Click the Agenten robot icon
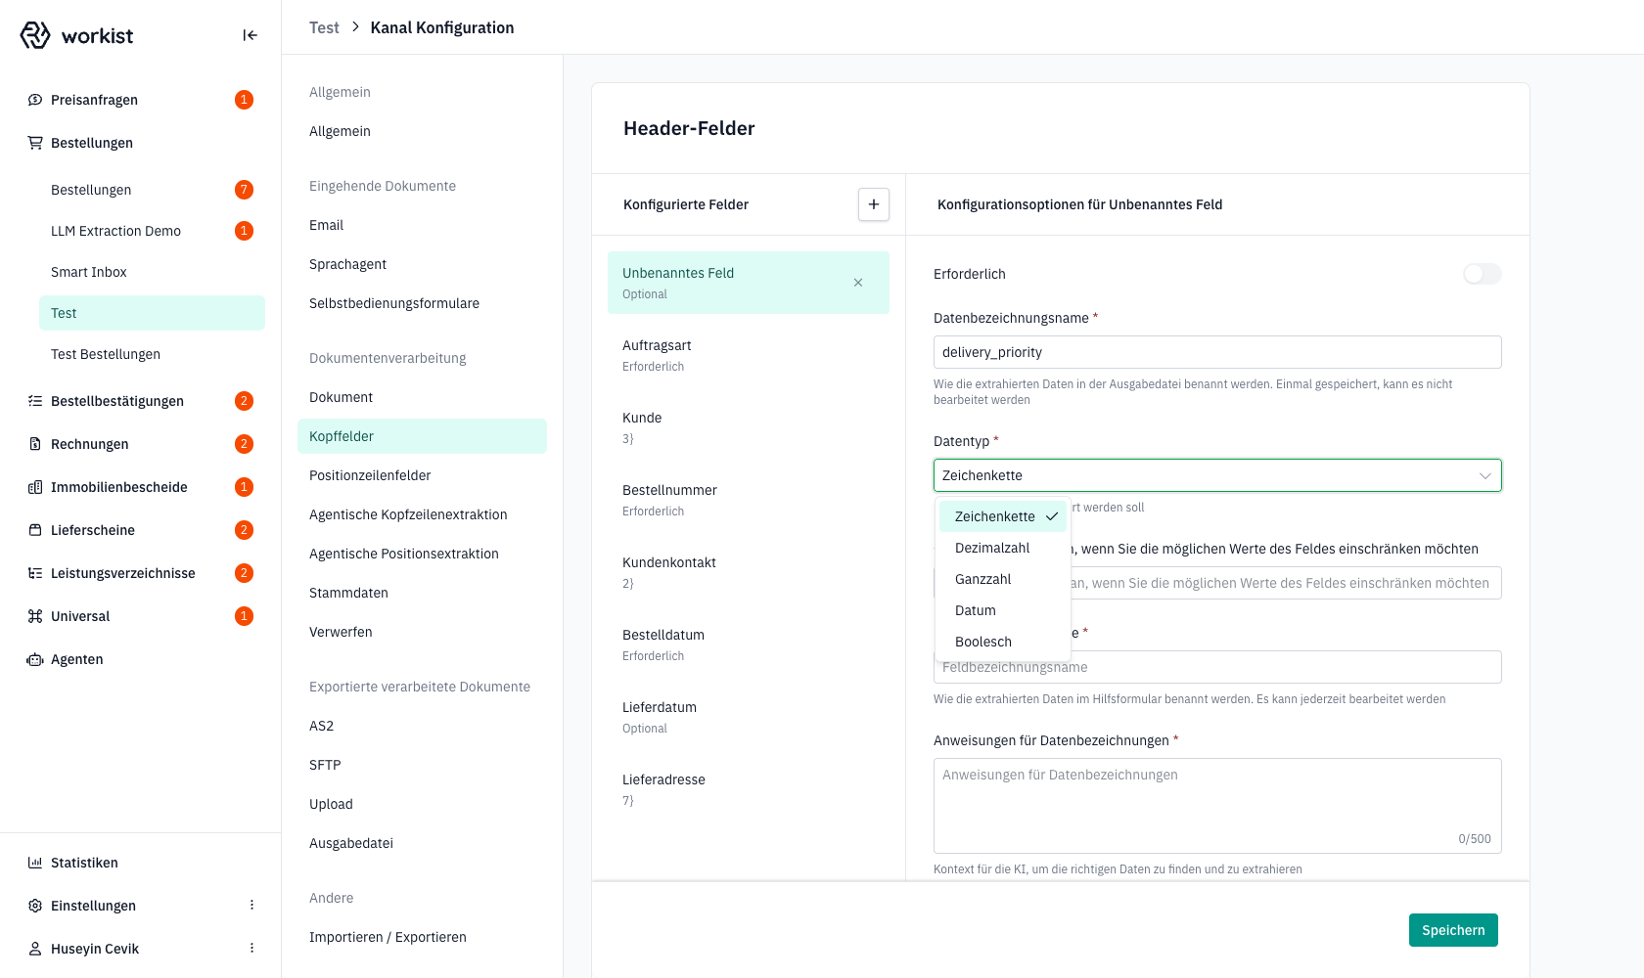The width and height of the screenshot is (1644, 978). point(35,659)
